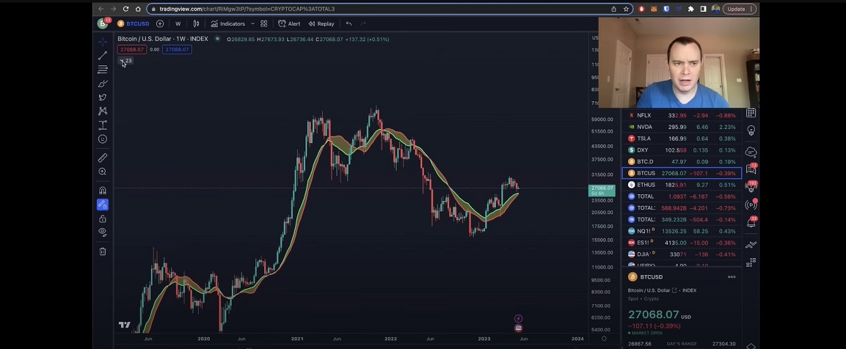Toggle lock all drawings tool
This screenshot has width=846, height=349.
coord(103,218)
